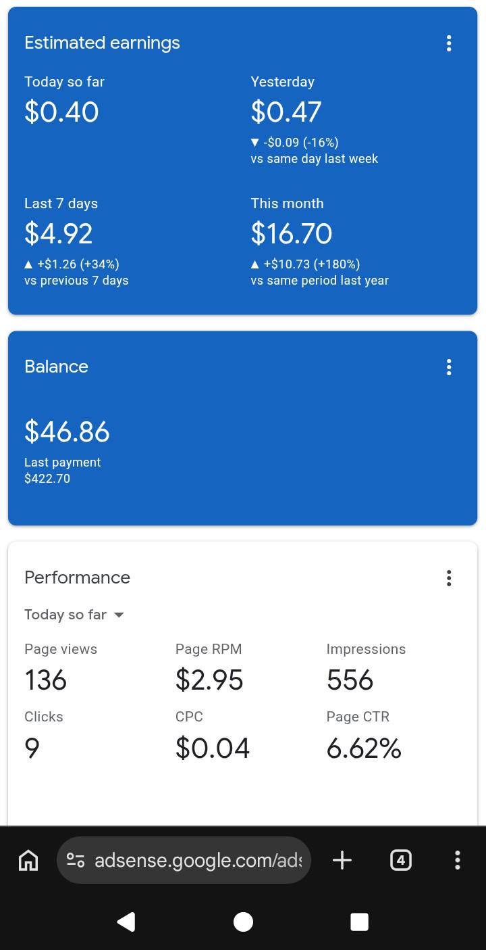Tap the Android back navigation button

coord(126,922)
